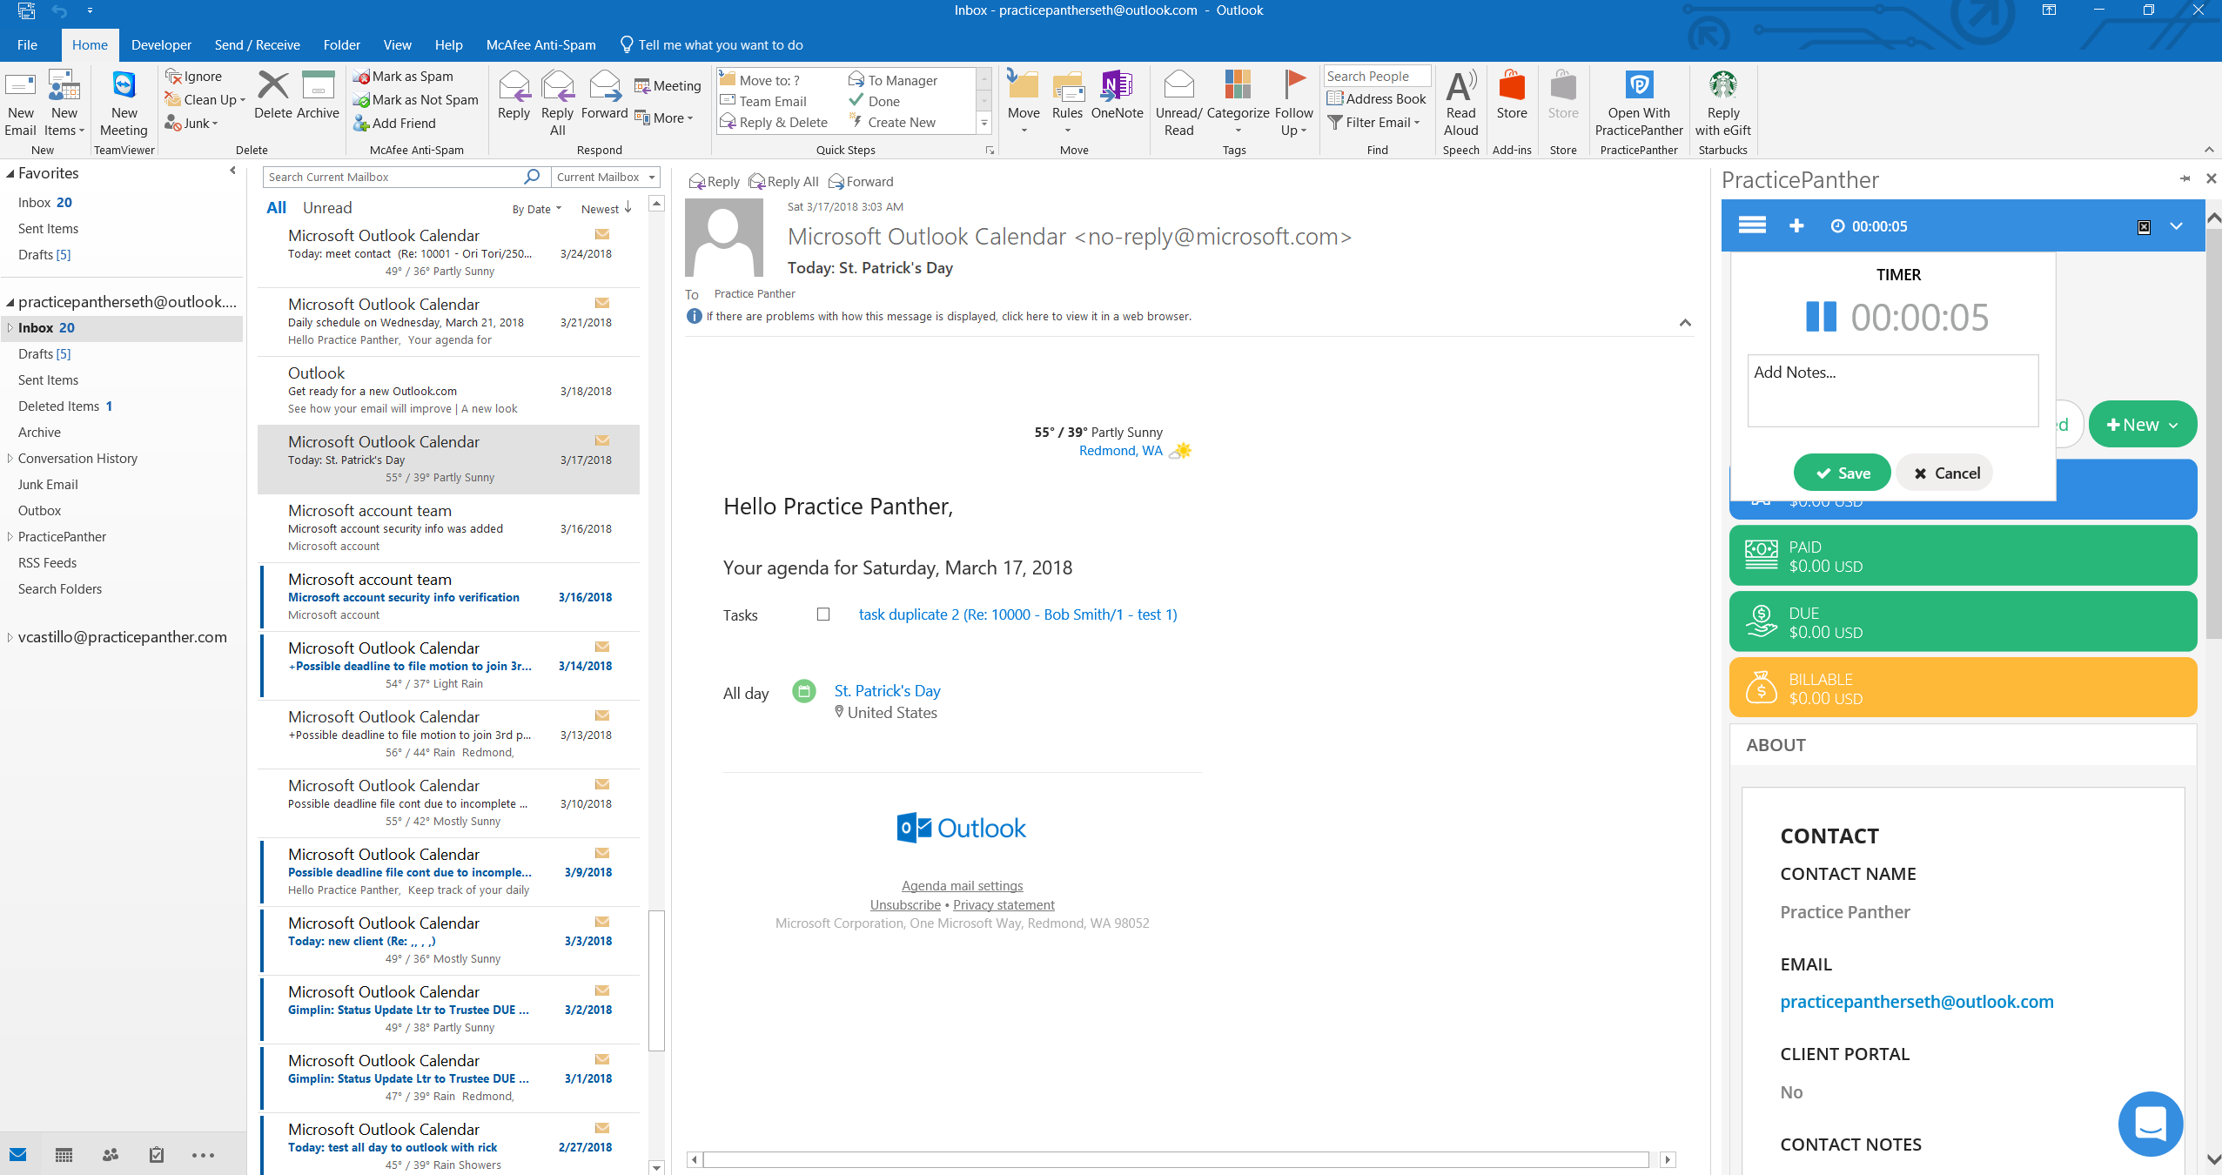Toggle timer window popout icon
The height and width of the screenshot is (1175, 2222).
[2145, 227]
